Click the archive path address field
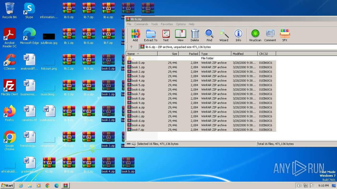Image resolution: width=337 pixels, height=189 pixels. point(238,47)
